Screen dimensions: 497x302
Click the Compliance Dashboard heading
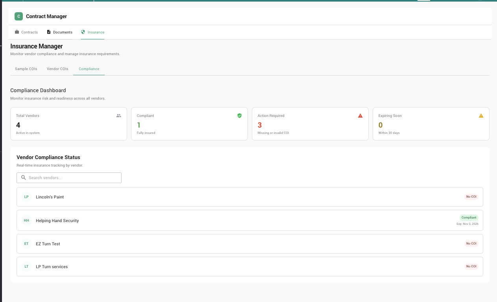tap(38, 91)
